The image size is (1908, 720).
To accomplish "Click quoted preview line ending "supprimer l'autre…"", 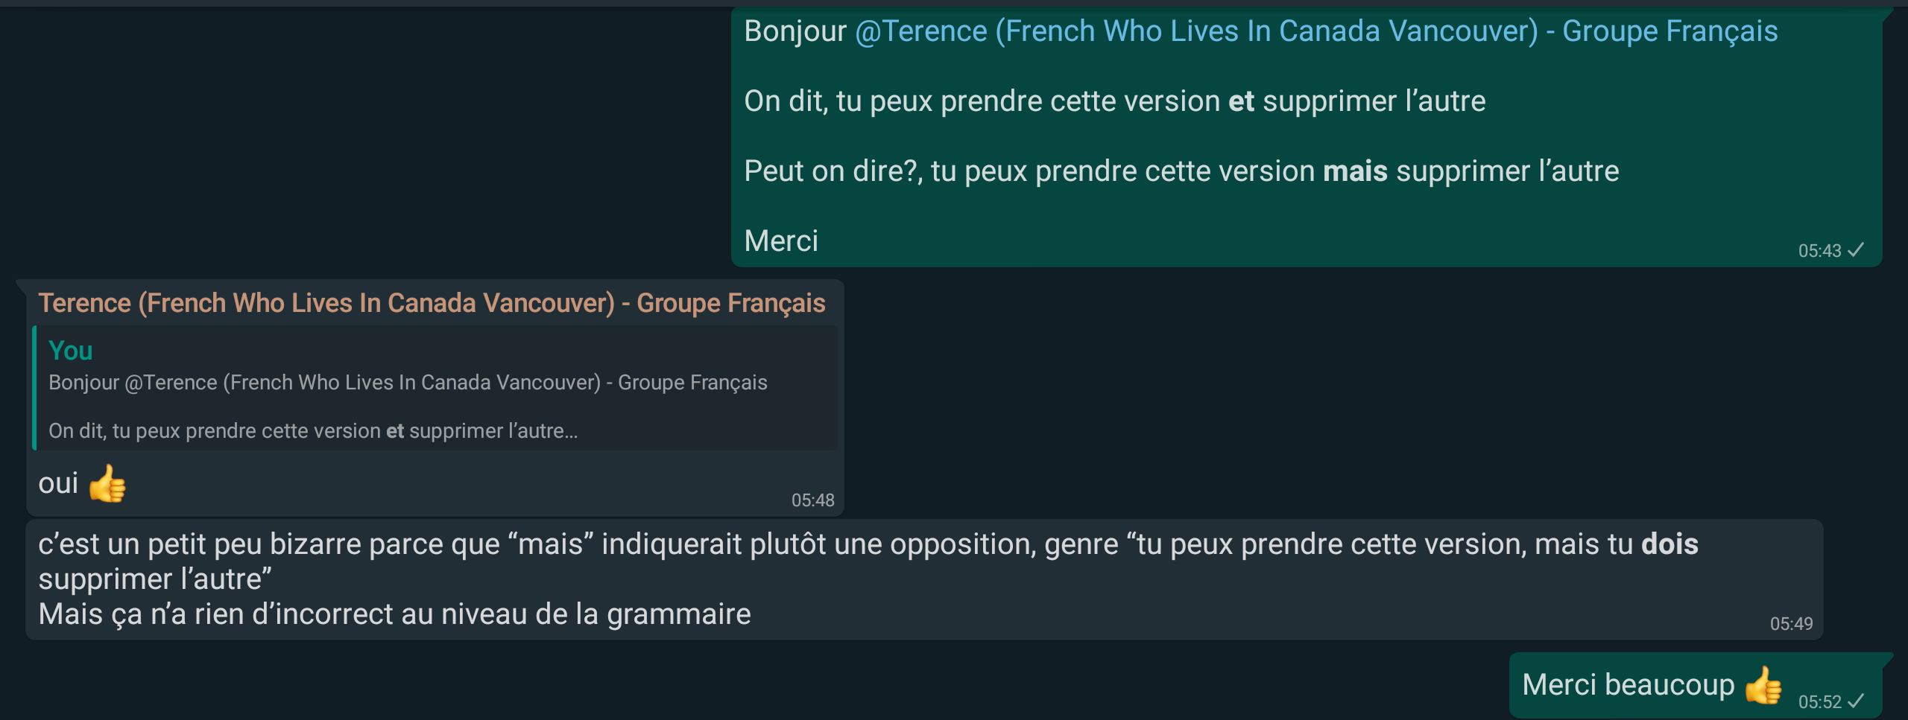I will coord(313,431).
